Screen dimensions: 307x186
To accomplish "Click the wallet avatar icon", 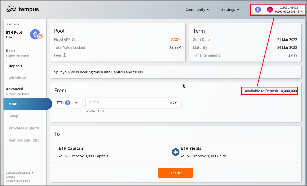I will [x=270, y=10].
